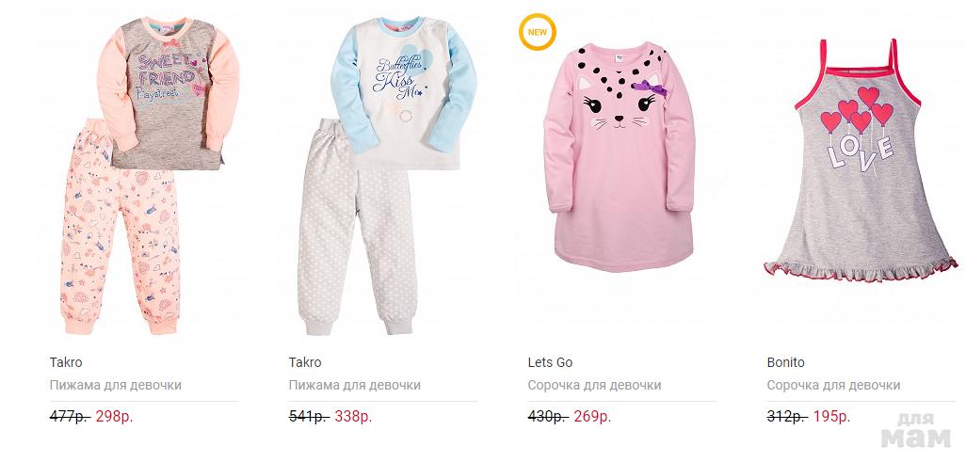Click the 338р. sale price
The width and height of the screenshot is (966, 462).
point(354,416)
